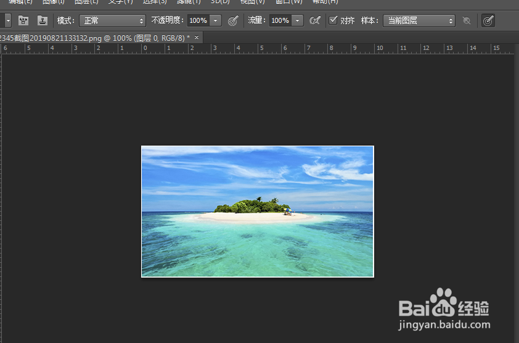Toggle the Brush panel icon
Viewport: 519px width, 343px height.
tap(23, 20)
